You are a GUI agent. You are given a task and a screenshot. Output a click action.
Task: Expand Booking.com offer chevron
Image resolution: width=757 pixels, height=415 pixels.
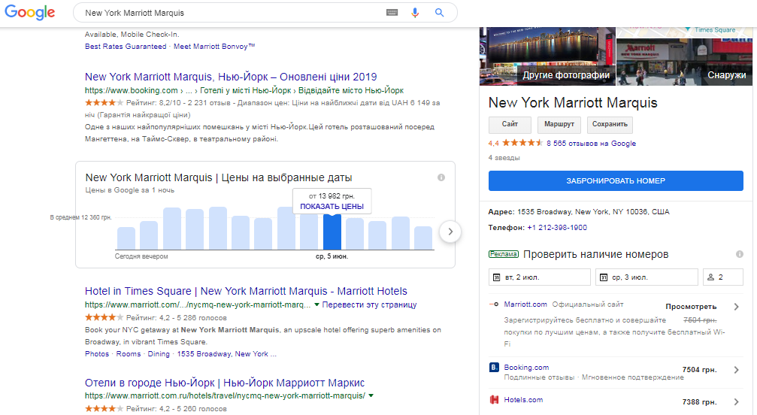tap(736, 369)
